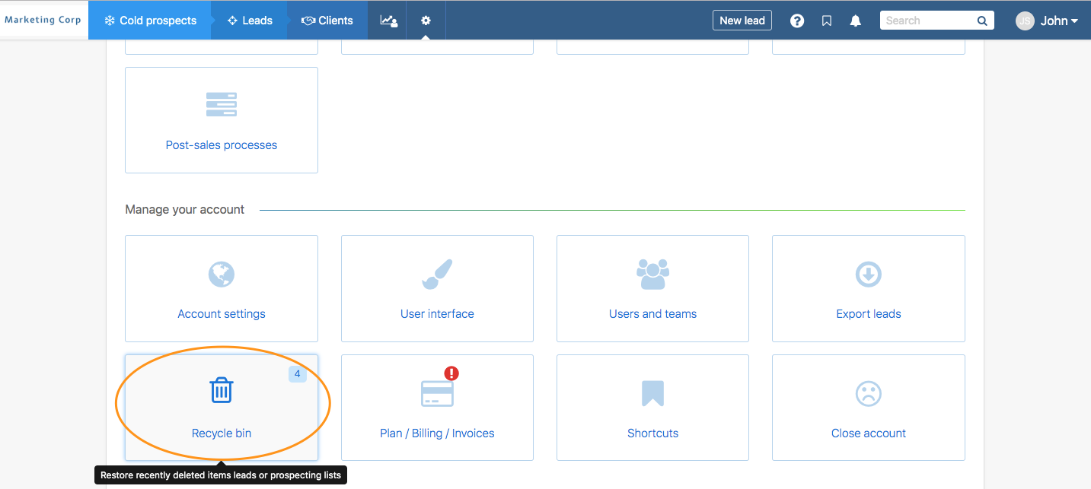This screenshot has width=1091, height=489.
Task: Click the Account settings globe icon
Action: click(222, 275)
